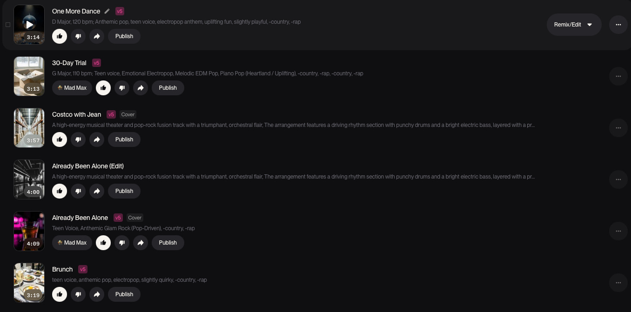Screen dimensions: 631x312
Task: Toggle the like on 30-Day Trial
Action: pos(103,88)
